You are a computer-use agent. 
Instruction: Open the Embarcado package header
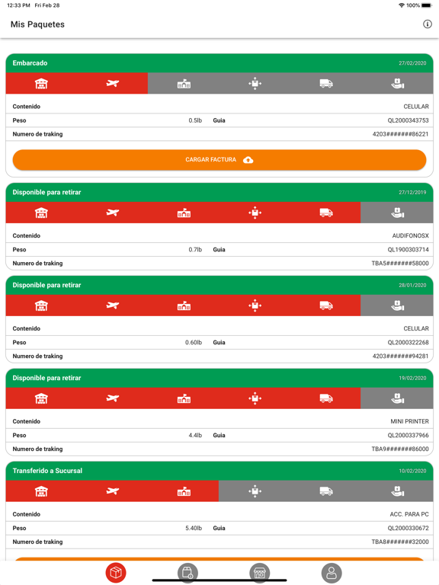tap(219, 63)
